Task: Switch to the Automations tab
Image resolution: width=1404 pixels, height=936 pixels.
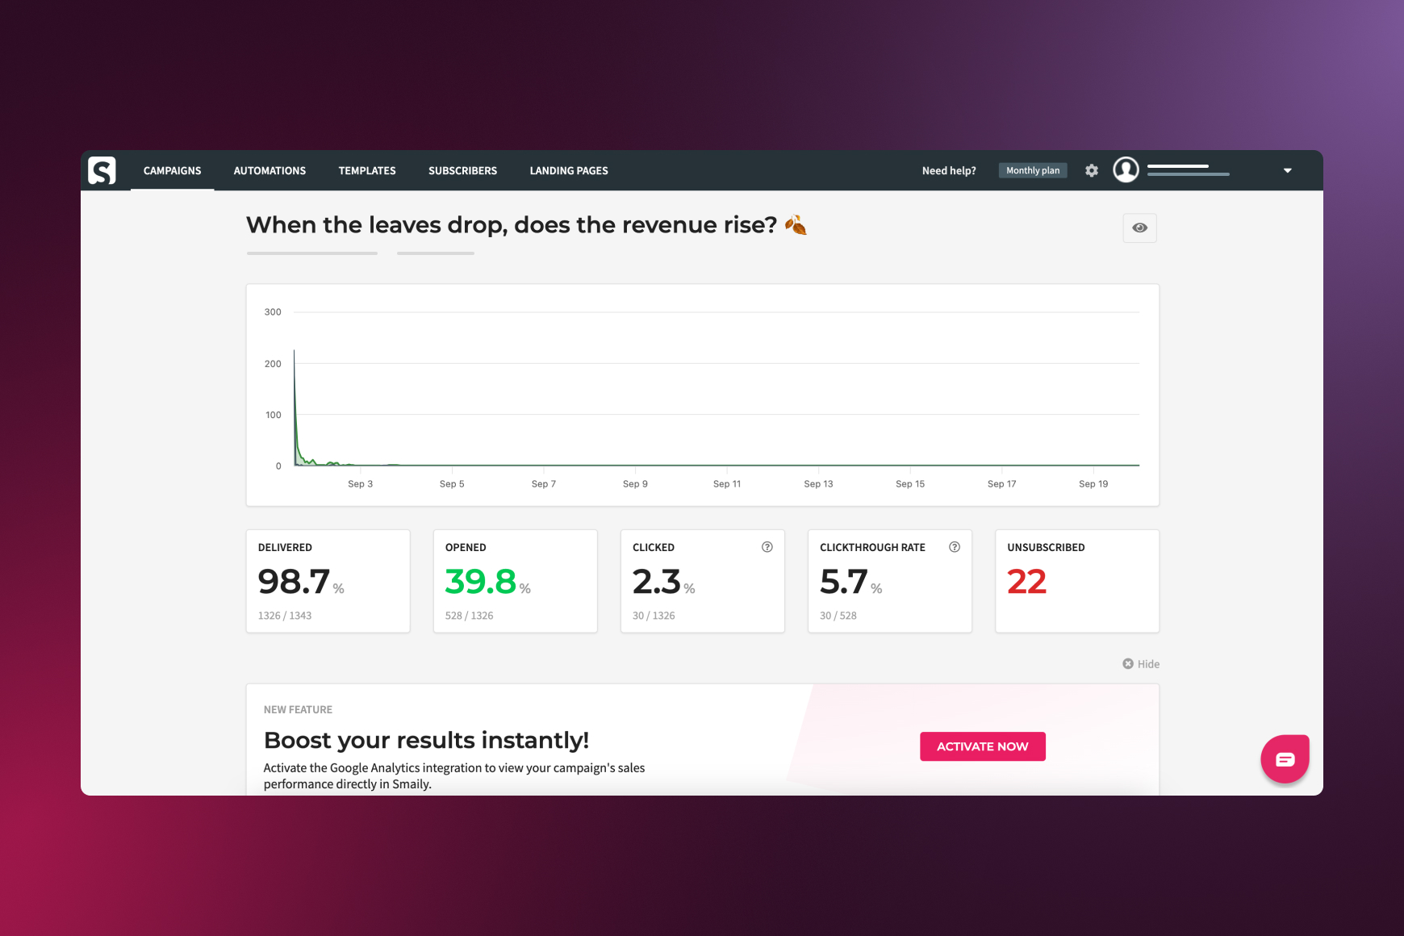Action: click(270, 170)
